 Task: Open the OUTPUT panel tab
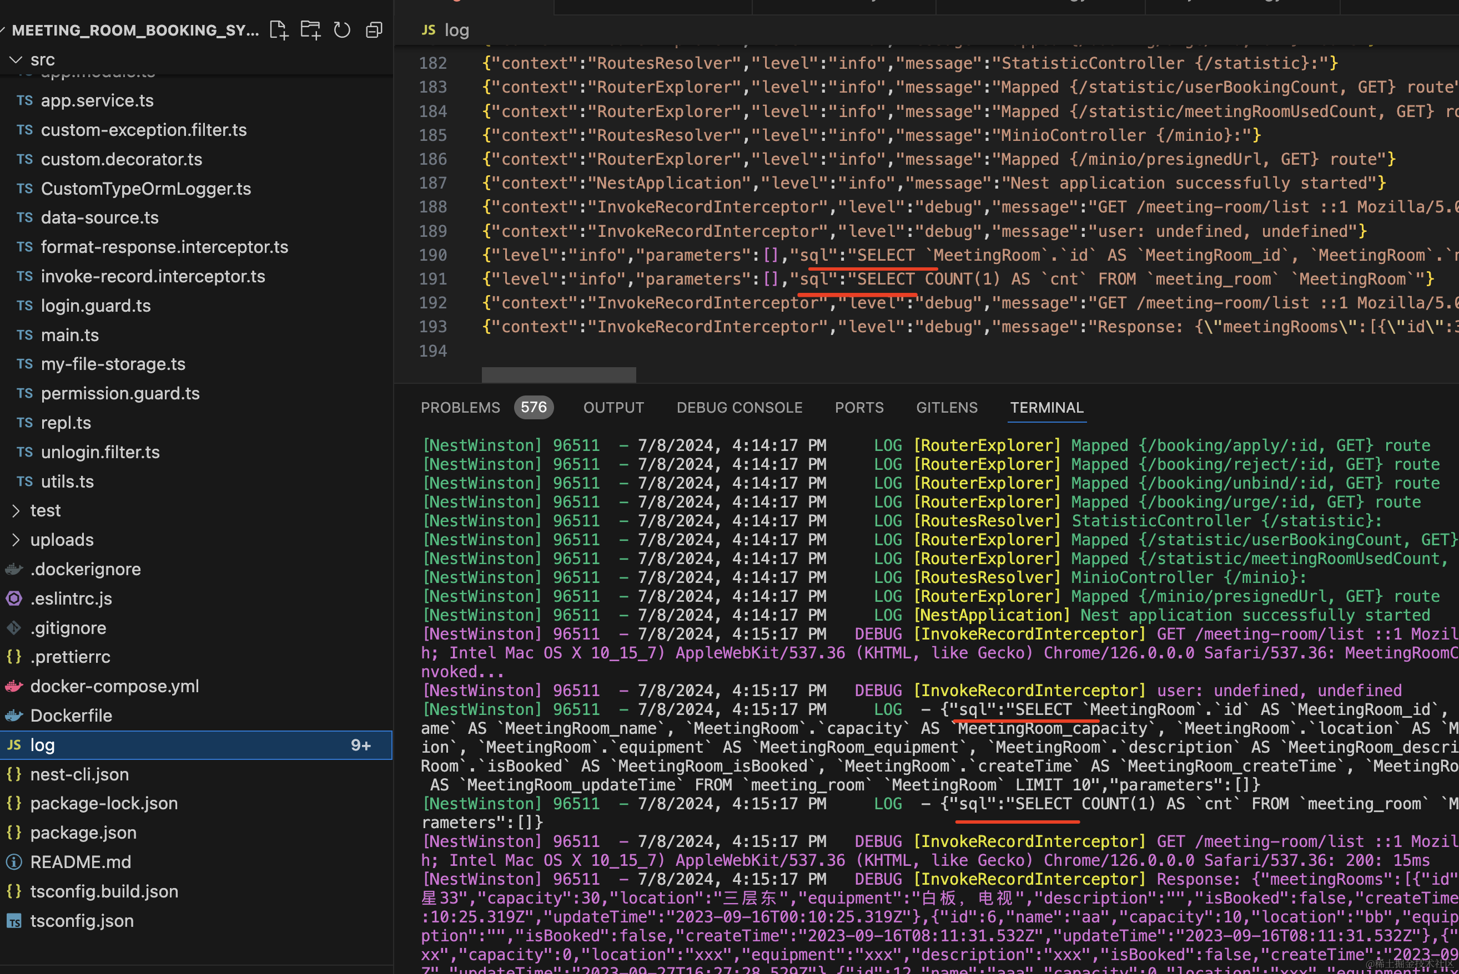[613, 408]
